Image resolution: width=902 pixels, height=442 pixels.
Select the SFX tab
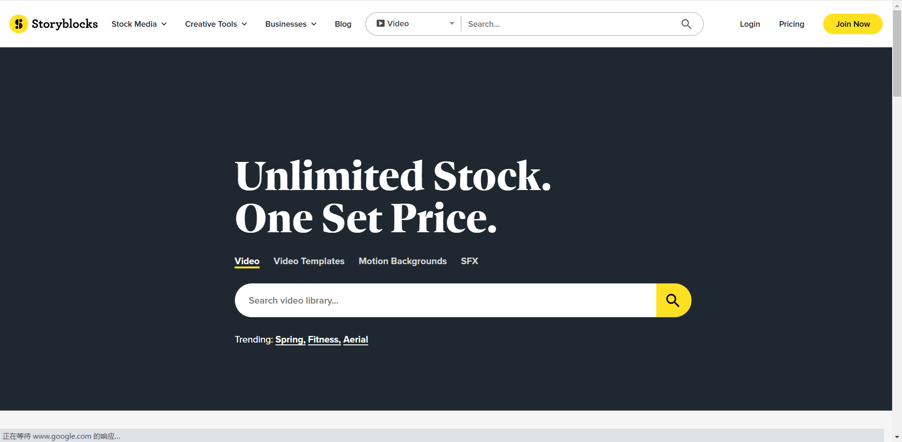click(x=469, y=261)
